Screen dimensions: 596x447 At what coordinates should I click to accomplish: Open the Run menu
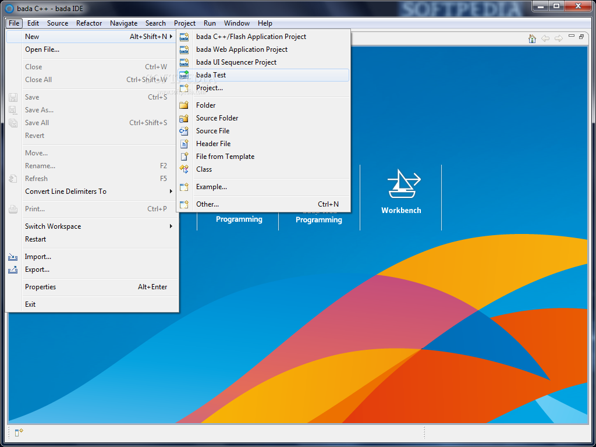point(210,23)
